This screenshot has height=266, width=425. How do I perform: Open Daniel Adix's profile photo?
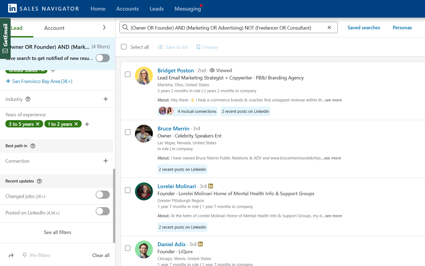pos(144,249)
